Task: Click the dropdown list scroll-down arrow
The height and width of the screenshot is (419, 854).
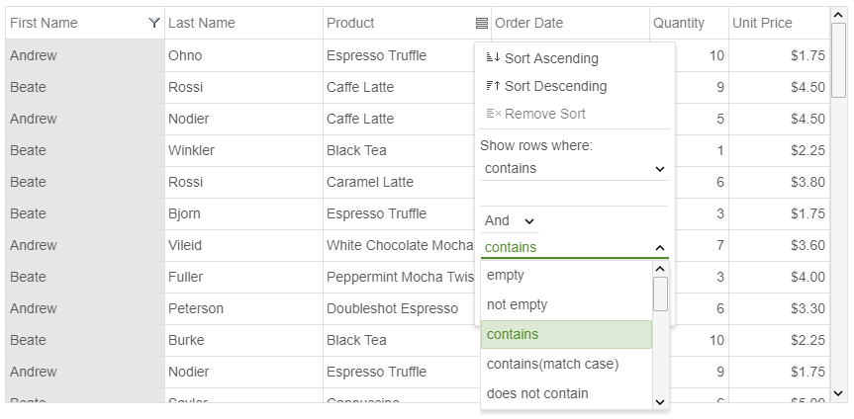Action: (x=660, y=402)
